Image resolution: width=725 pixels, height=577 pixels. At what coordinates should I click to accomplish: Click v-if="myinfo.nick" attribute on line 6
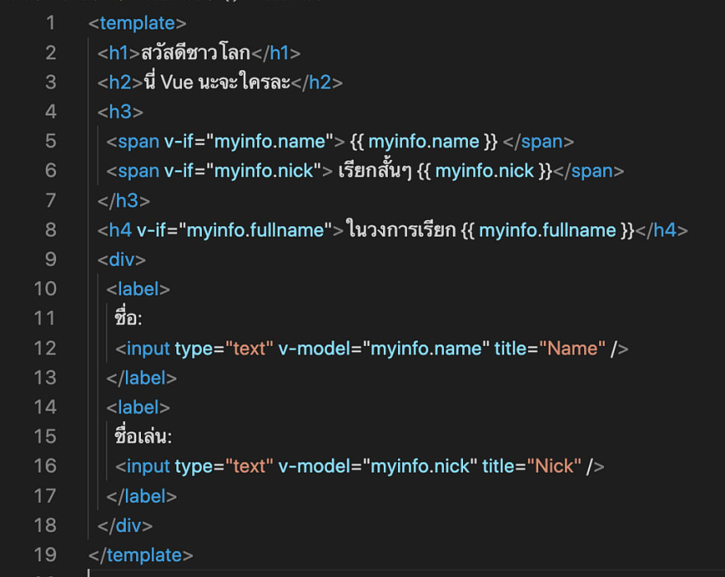point(243,171)
